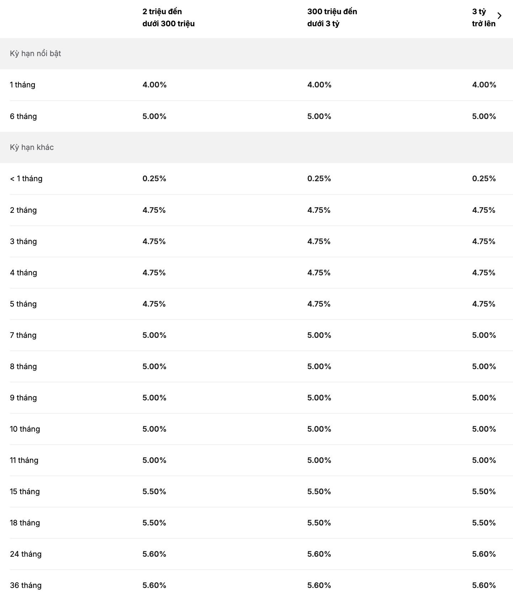Click the "15 tháng" term row label
This screenshot has height=599, width=513.
[25, 492]
